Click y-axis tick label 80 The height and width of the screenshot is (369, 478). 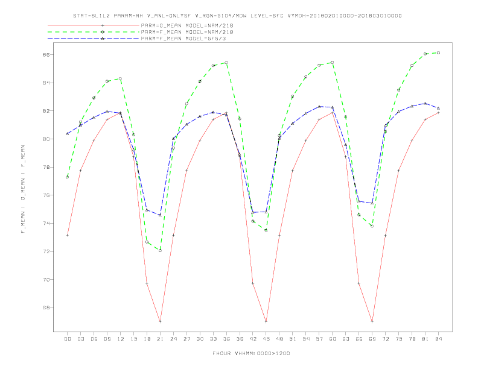tap(46, 139)
